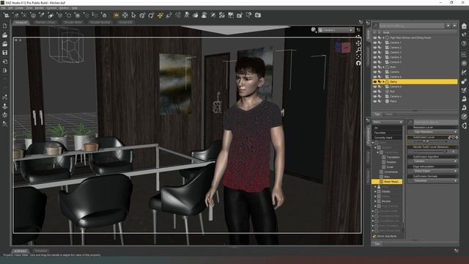Screen dimensions: 469x264
Task: Open the Garry node selector in Parameters
Action: coord(388,122)
